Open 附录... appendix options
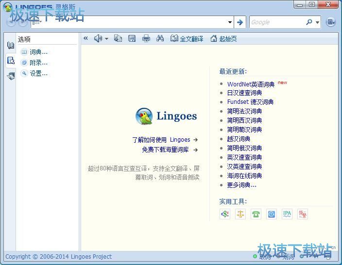 coord(34,63)
